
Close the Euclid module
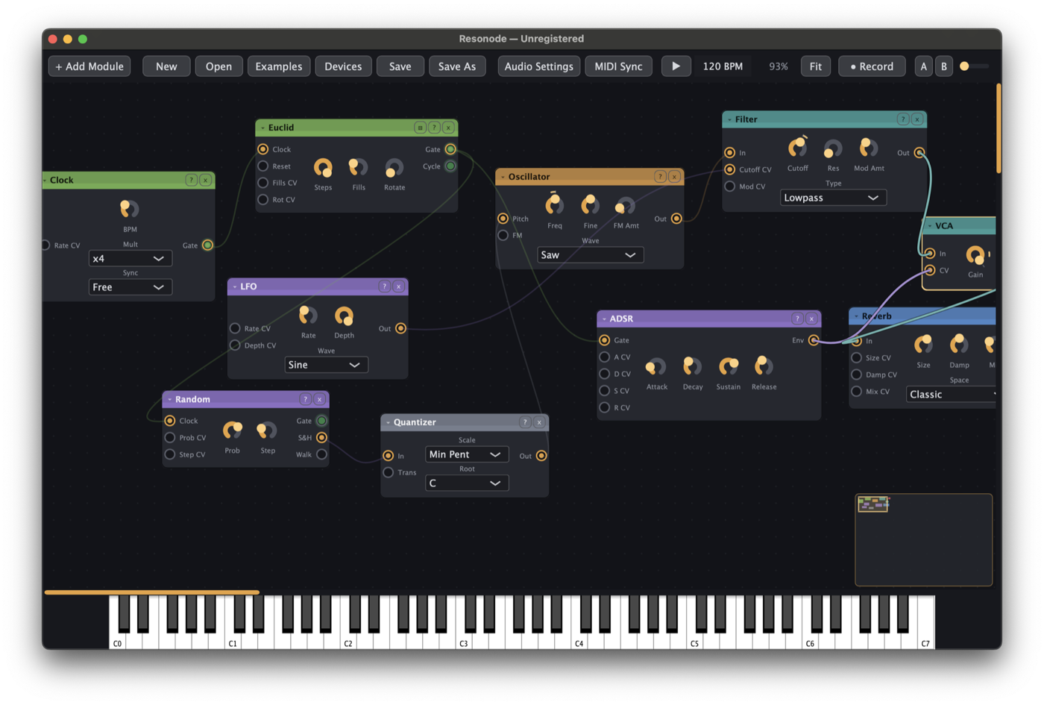pyautogui.click(x=448, y=128)
